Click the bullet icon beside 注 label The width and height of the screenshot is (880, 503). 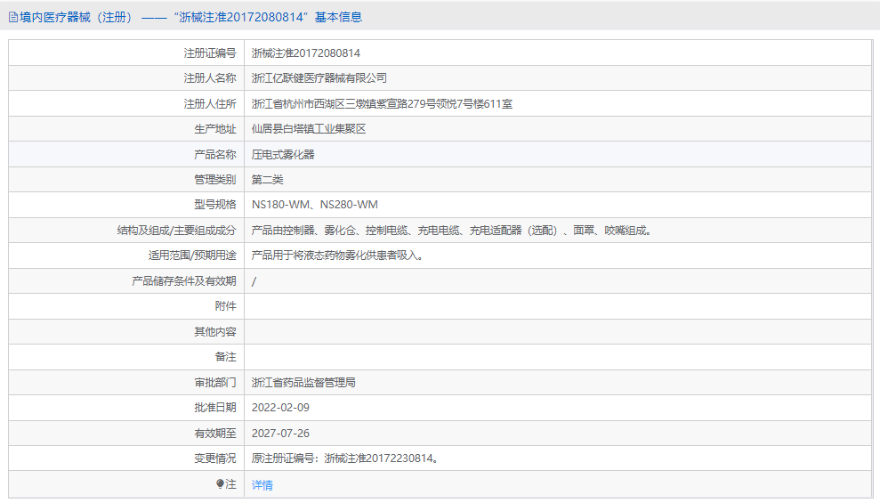[220, 483]
